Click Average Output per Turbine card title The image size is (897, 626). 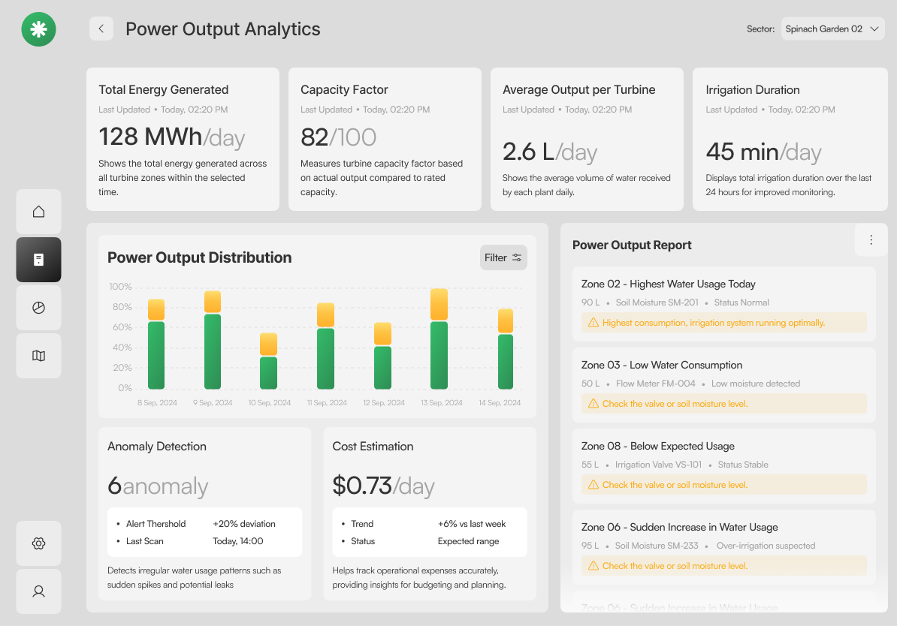579,90
